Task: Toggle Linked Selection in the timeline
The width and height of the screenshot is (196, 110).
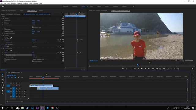Action: [x=15, y=78]
